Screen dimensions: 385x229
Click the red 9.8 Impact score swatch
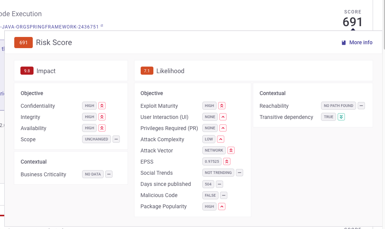(27, 71)
